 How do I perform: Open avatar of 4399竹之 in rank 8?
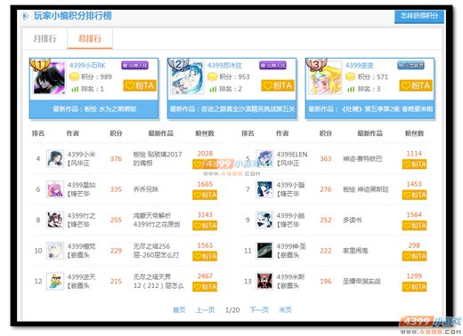pos(55,220)
